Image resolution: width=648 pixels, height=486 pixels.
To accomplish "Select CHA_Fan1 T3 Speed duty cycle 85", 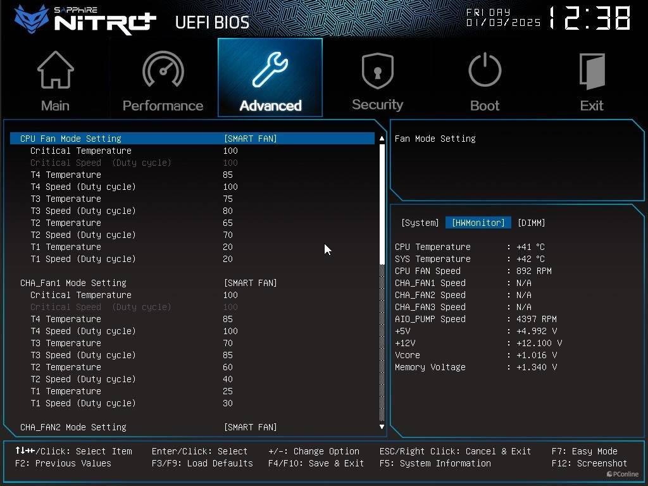I will (x=228, y=355).
